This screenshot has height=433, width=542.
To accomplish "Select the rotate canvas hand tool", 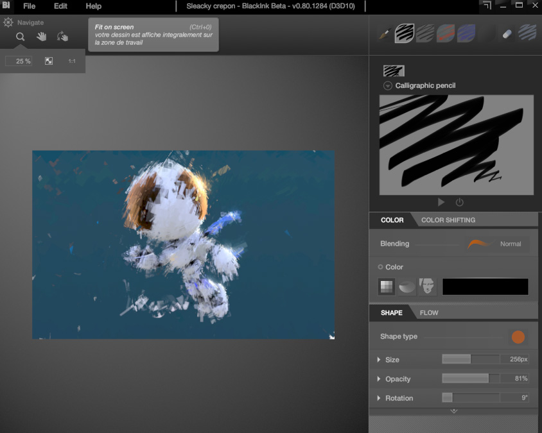I will click(62, 37).
